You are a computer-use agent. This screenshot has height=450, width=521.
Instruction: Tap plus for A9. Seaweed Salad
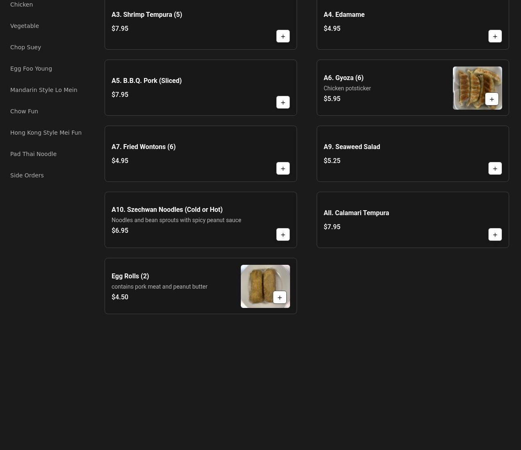[495, 168]
